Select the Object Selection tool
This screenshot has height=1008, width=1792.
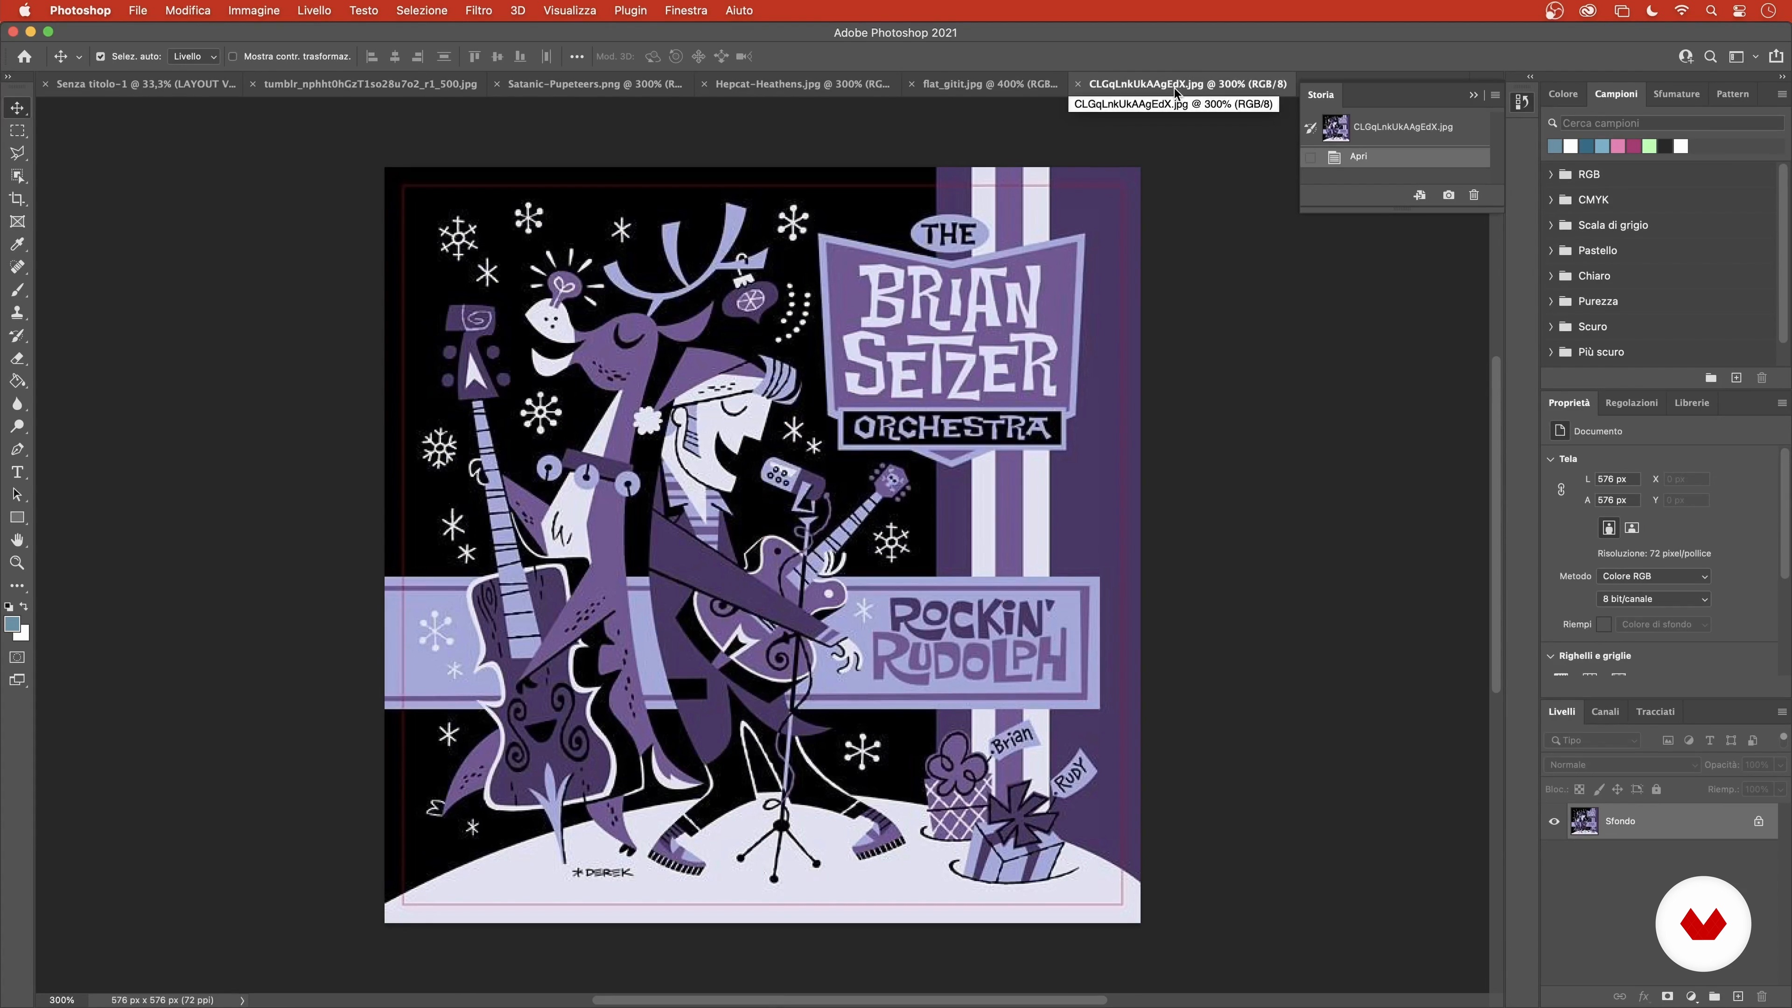pyautogui.click(x=17, y=176)
